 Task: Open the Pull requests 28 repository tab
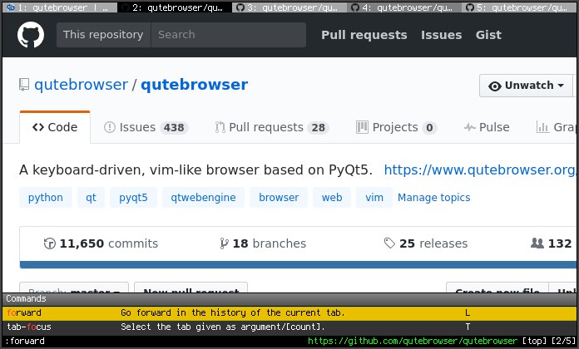(272, 127)
